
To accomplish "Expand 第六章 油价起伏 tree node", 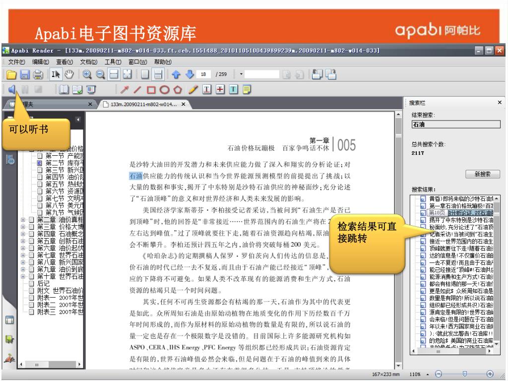I will (23, 248).
